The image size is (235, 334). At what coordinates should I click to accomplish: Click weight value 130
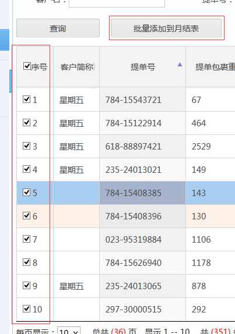pyautogui.click(x=198, y=216)
